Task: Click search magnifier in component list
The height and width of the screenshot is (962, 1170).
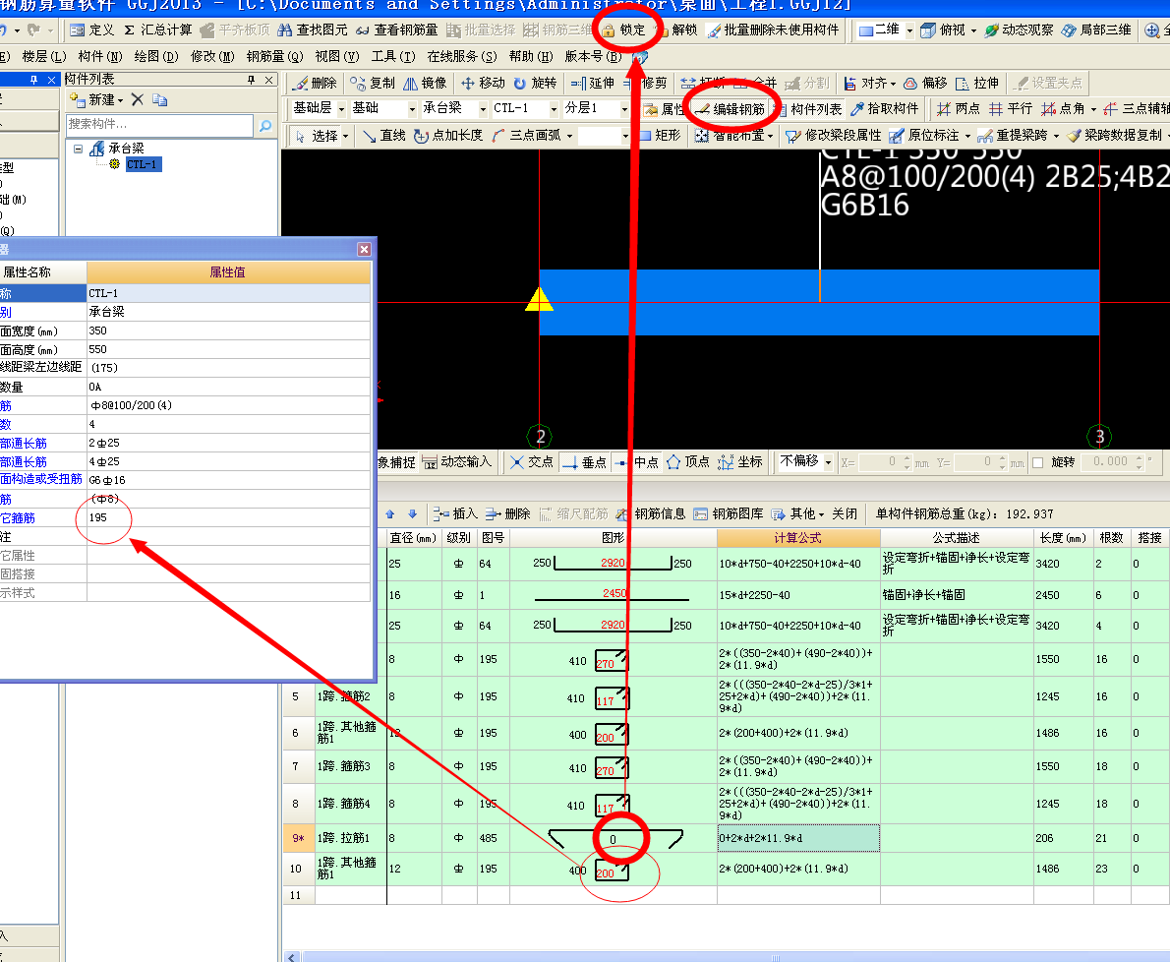Action: 264,125
